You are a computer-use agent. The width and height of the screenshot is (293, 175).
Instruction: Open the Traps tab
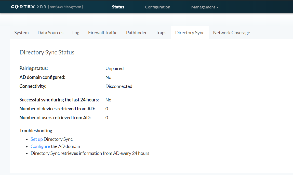tap(161, 33)
